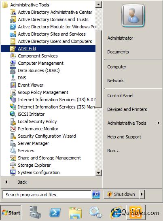Screen dimensions: 163x221
Task: Open DNS text entry
Action: 22,78
